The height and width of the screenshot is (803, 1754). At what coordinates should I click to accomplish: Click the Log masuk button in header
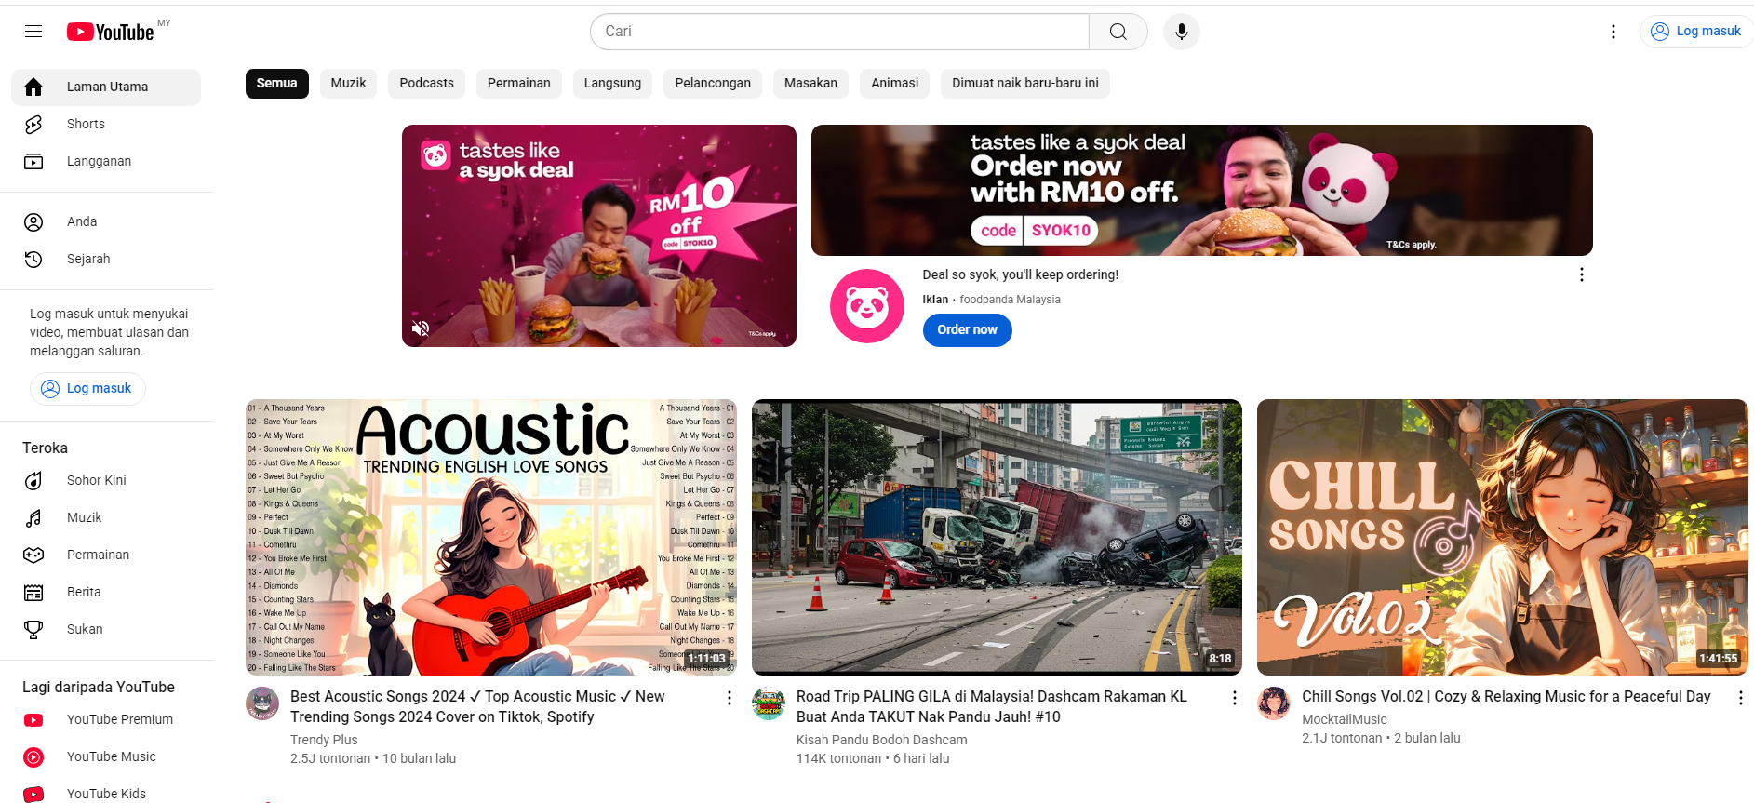1696,32
